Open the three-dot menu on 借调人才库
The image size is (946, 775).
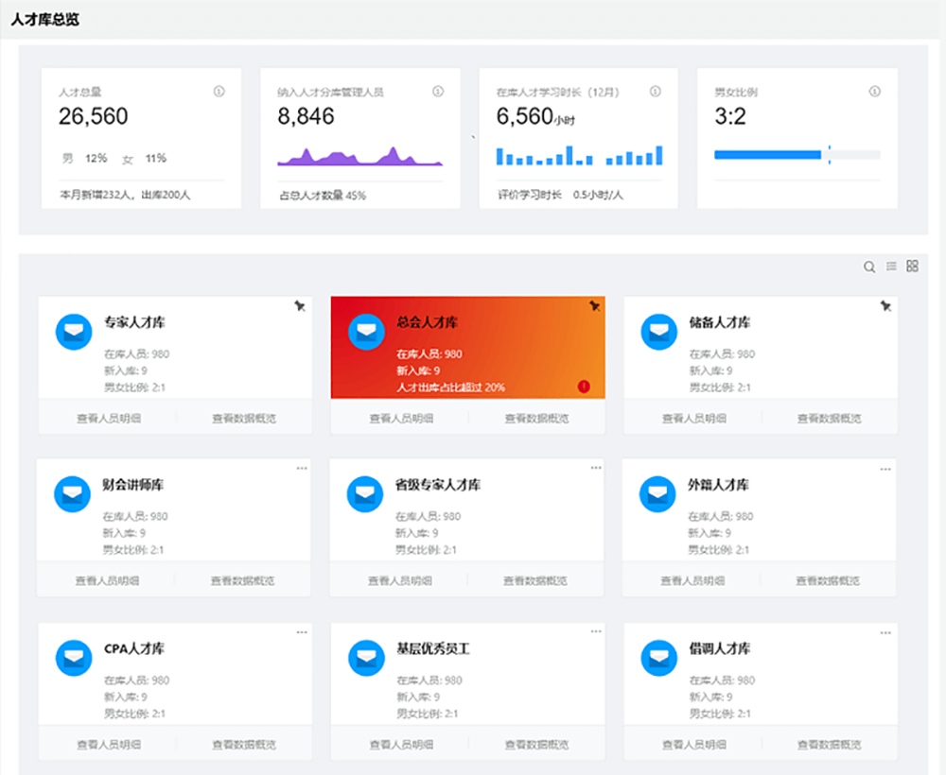pyautogui.click(x=885, y=632)
